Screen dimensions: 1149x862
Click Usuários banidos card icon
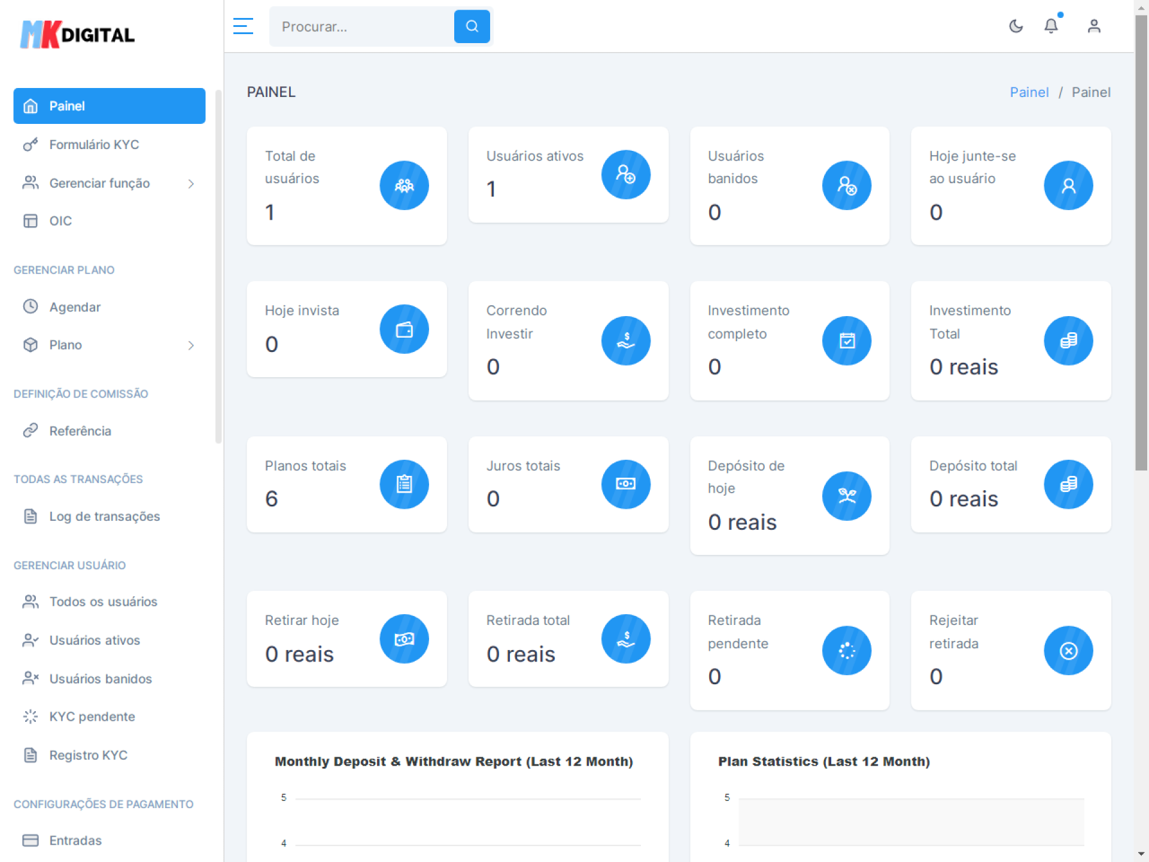point(846,186)
